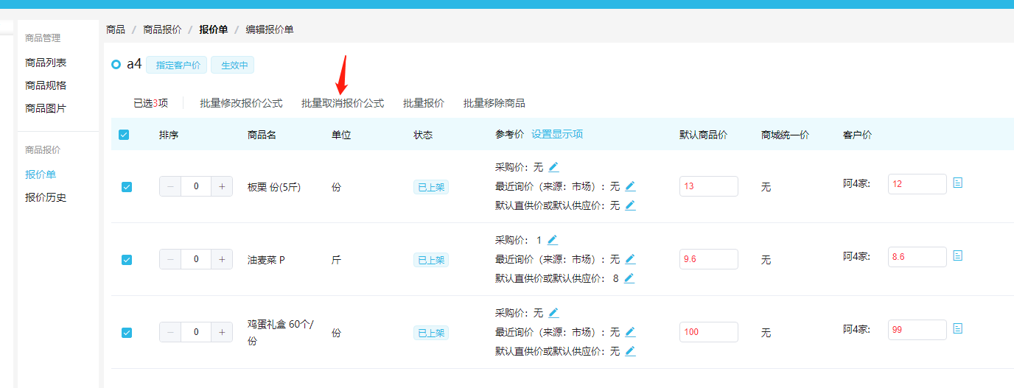Toggle the select-all checkbox in table header
Viewport: 1014px width, 388px height.
[x=124, y=135]
